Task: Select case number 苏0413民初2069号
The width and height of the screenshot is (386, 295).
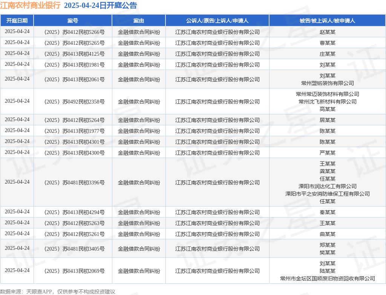Action: point(74,271)
